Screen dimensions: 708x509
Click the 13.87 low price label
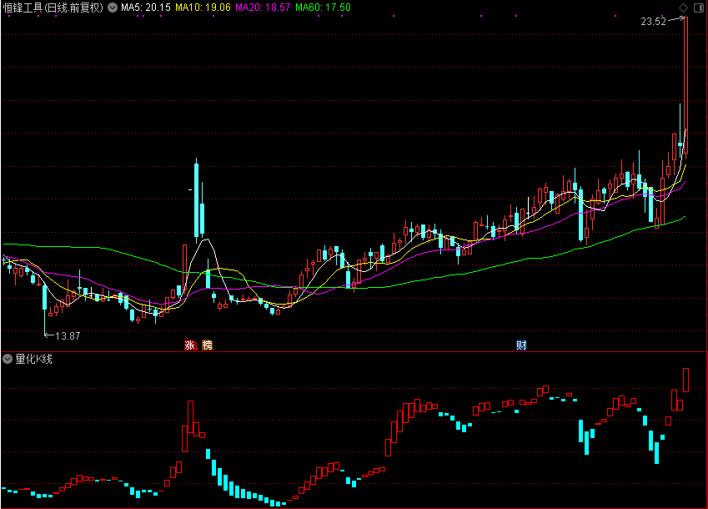tap(68, 336)
